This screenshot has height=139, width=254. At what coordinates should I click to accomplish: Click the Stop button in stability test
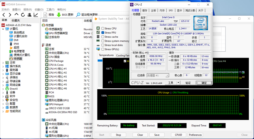[x=118, y=135]
